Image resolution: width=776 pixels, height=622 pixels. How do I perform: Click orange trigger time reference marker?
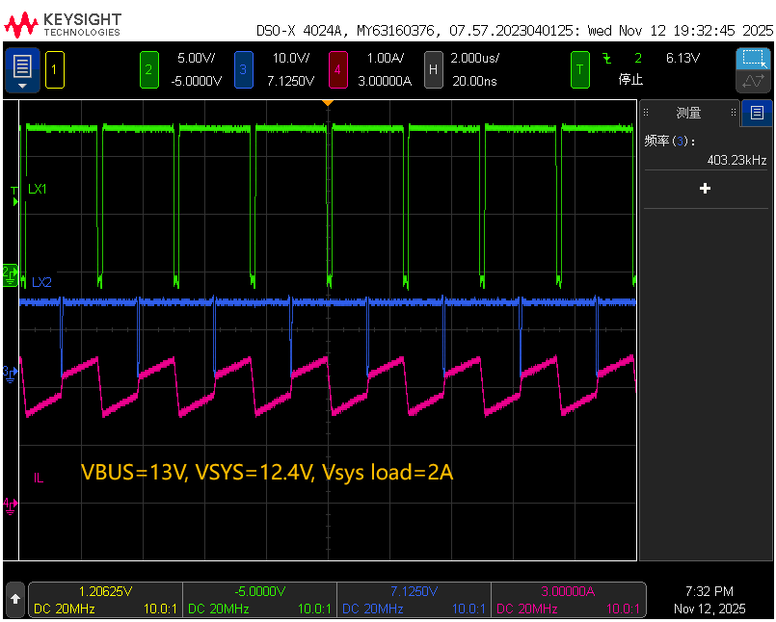[327, 103]
